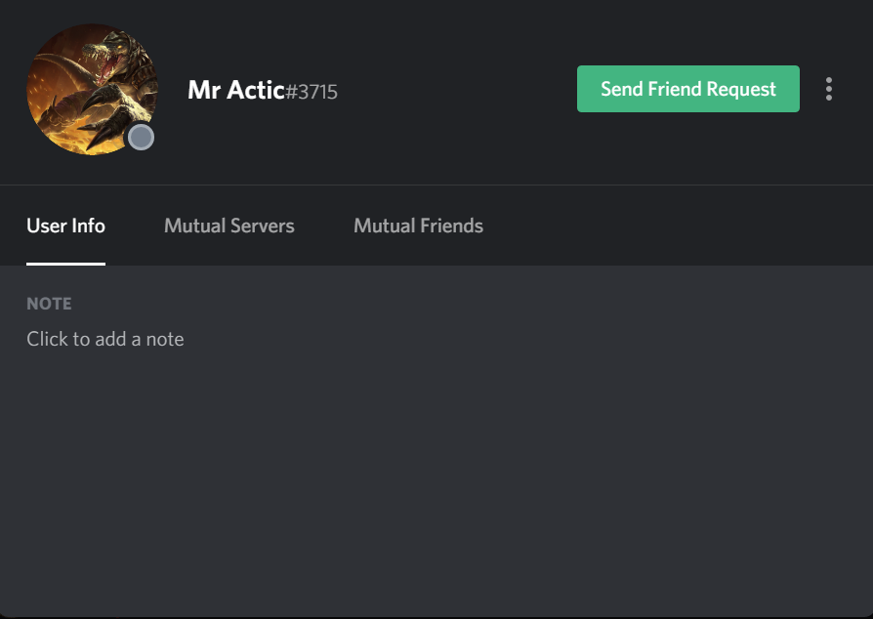Select the User Info tab
The image size is (873, 619).
pyautogui.click(x=65, y=226)
